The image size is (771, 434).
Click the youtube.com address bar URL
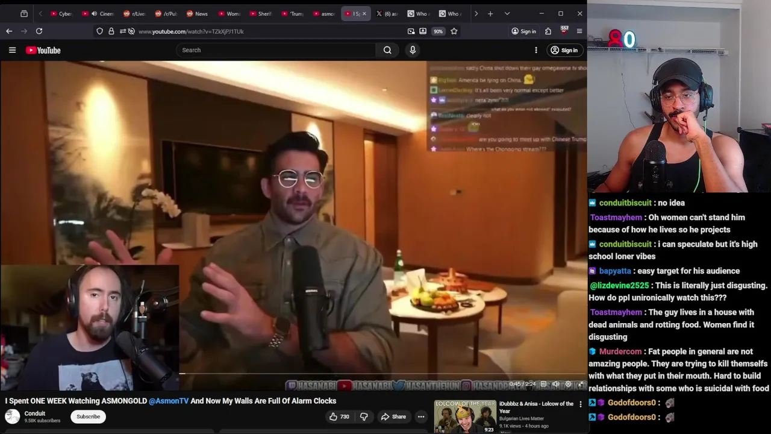191,31
